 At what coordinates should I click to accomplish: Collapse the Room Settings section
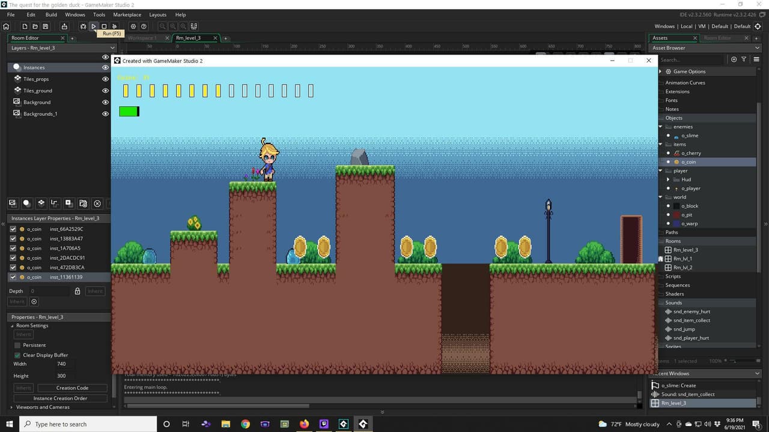point(12,325)
